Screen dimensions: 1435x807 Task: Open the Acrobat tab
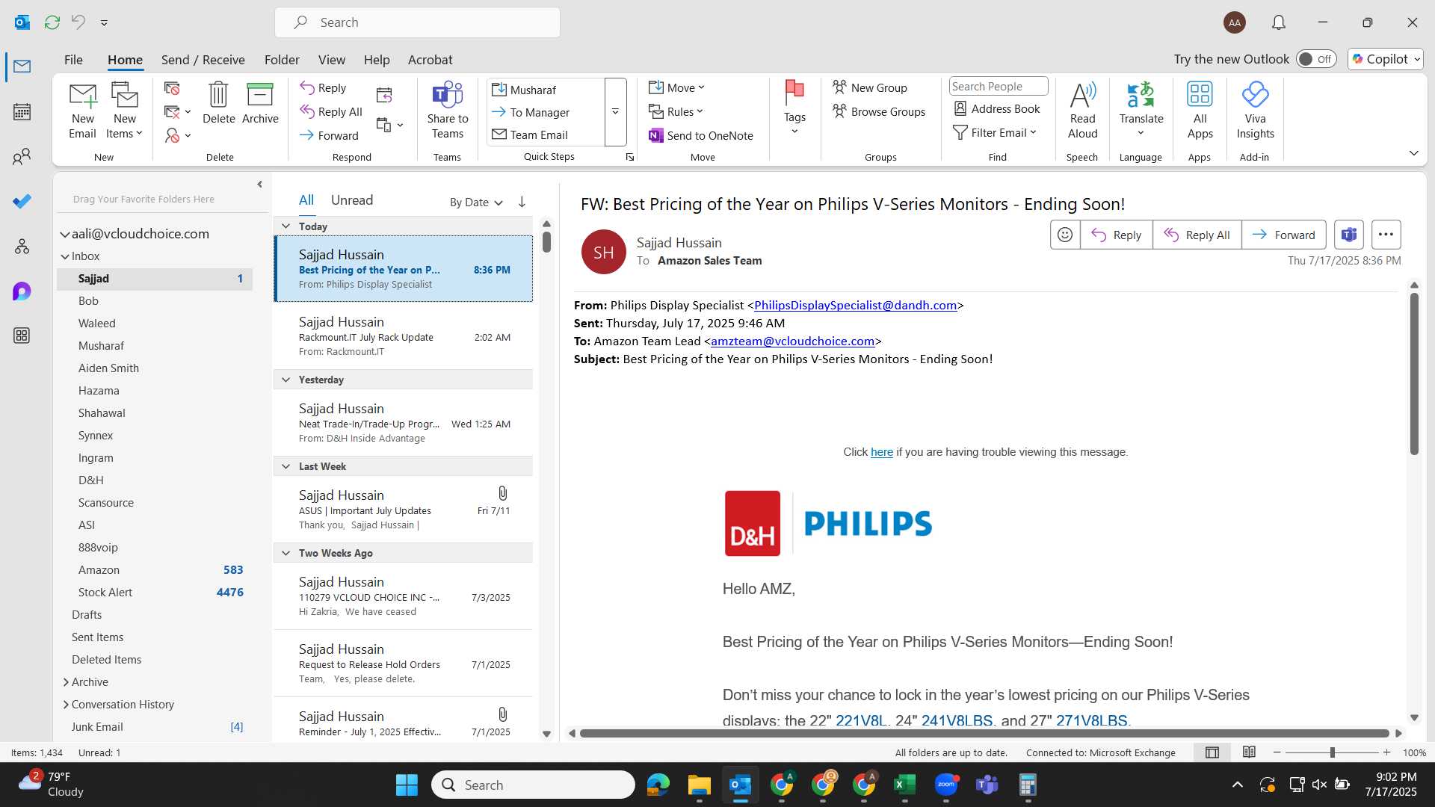(x=430, y=60)
